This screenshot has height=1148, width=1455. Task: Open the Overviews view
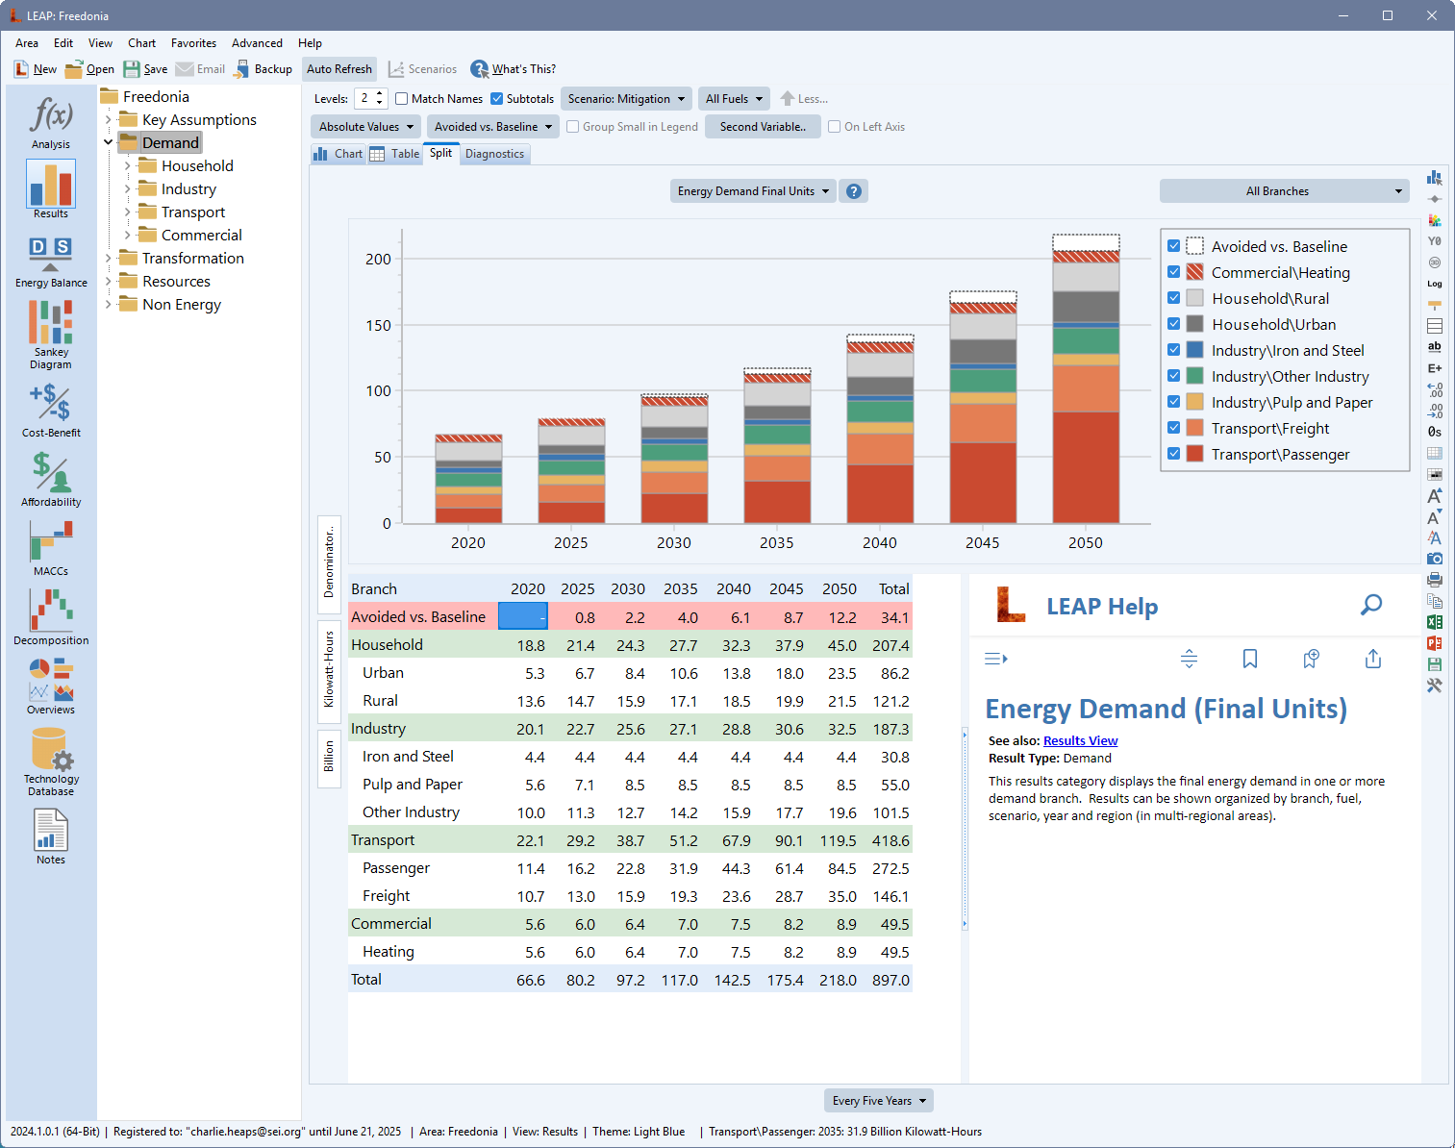click(x=51, y=686)
